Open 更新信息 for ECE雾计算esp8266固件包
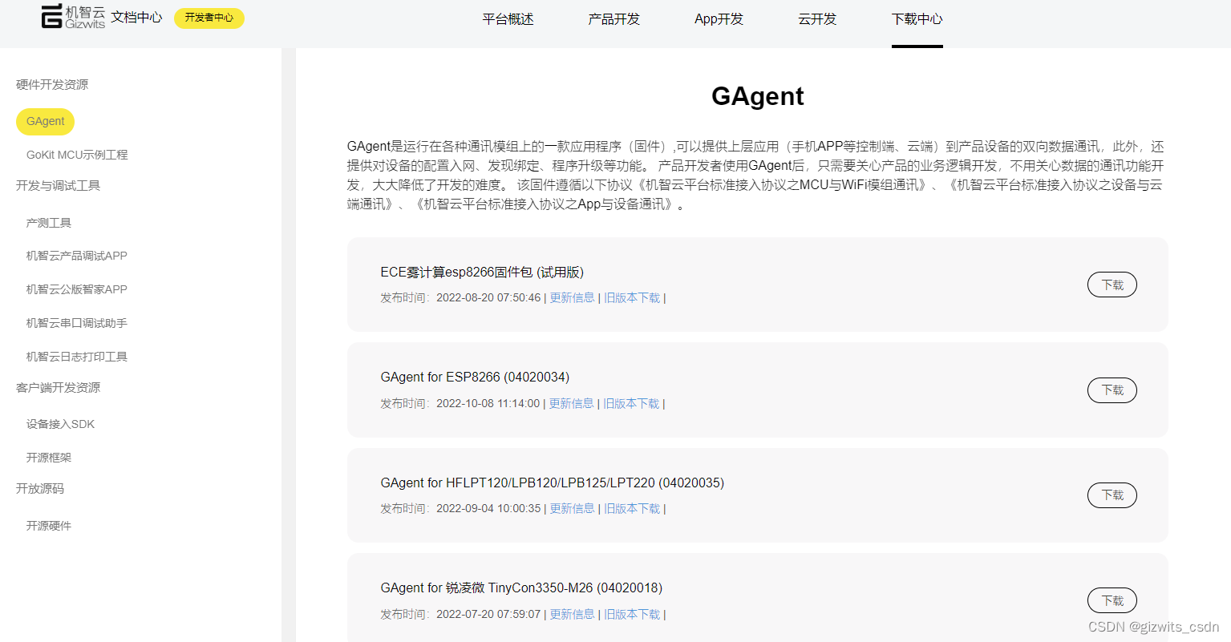The width and height of the screenshot is (1231, 642). coord(572,298)
